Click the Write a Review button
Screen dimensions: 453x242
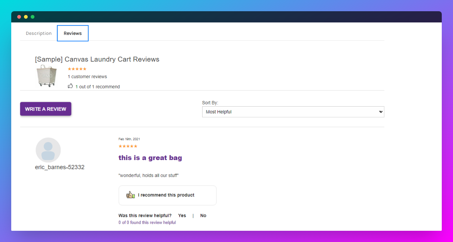(46, 109)
